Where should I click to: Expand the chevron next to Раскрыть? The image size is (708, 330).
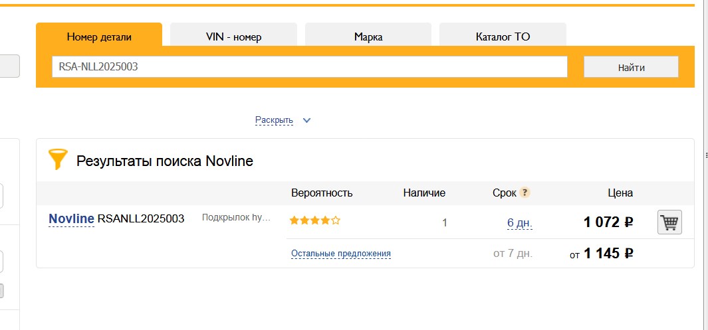coord(306,121)
